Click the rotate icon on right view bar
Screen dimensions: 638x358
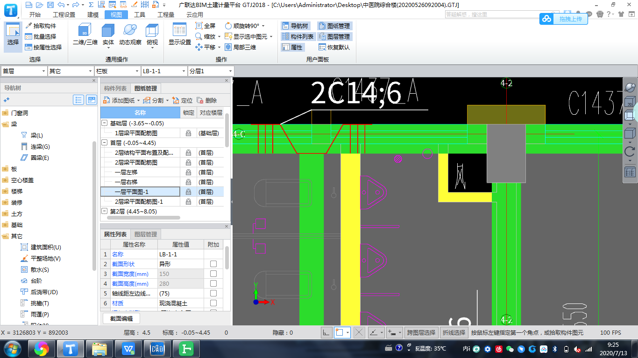[x=630, y=151]
